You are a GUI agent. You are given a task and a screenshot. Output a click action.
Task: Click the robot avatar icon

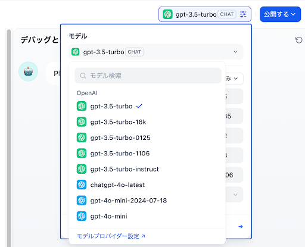[28, 71]
